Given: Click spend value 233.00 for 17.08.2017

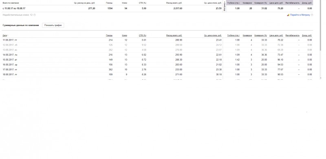Looking at the screenshot, I should pos(179,70).
